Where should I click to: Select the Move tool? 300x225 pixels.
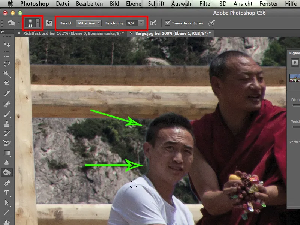(x=7, y=44)
